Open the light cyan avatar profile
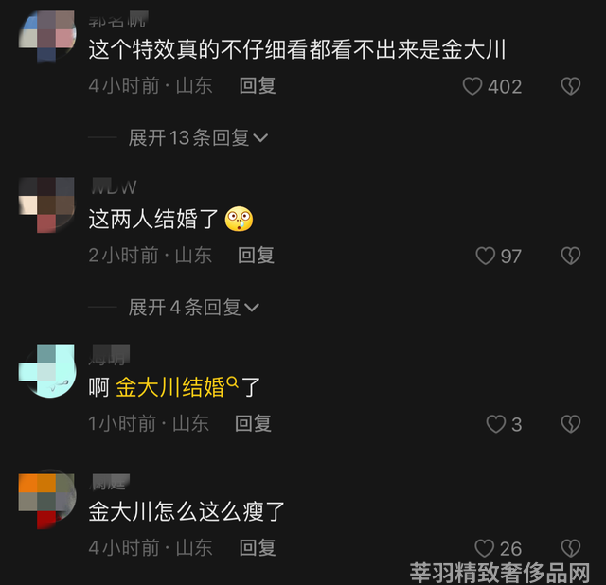The image size is (606, 585). pos(47,370)
